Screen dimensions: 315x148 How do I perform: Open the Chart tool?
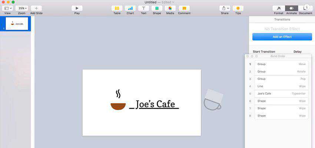pos(130,8)
